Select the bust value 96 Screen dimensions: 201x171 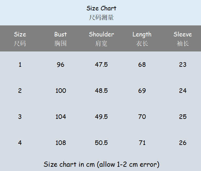pyautogui.click(x=61, y=64)
